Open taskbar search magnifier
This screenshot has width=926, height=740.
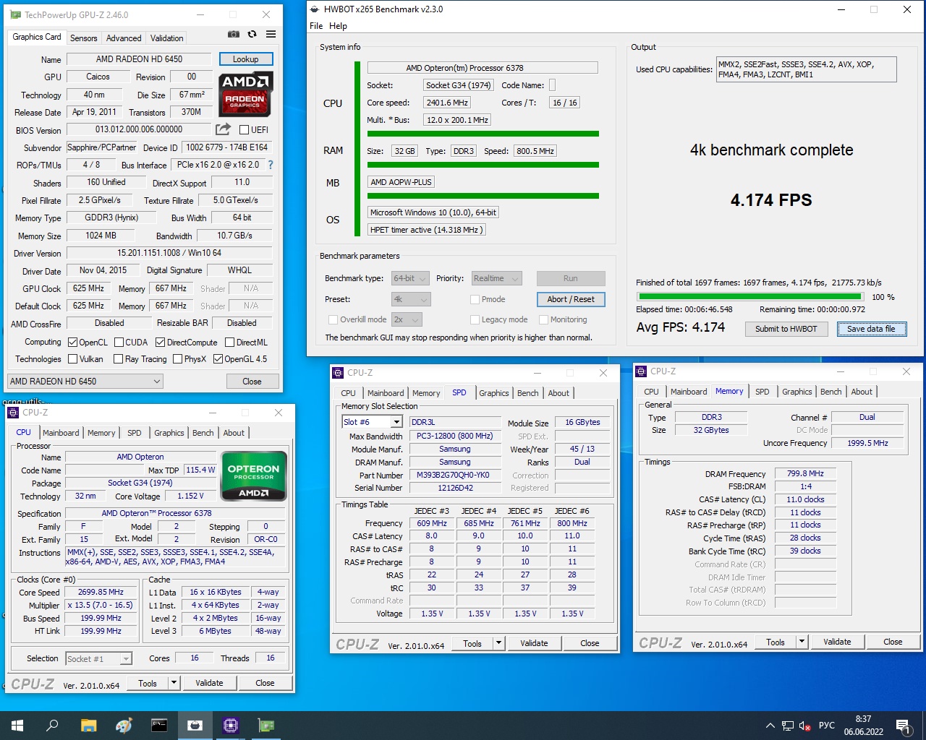(x=52, y=726)
